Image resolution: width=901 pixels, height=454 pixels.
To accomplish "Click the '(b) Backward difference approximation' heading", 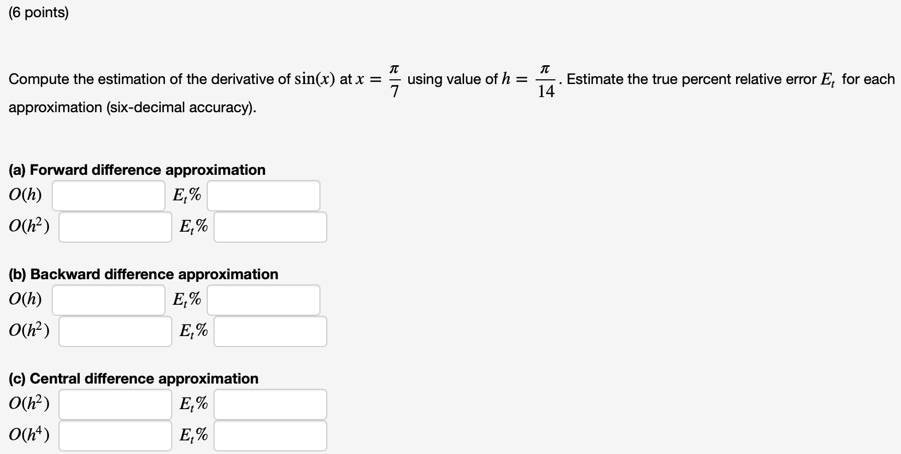I will 144,274.
